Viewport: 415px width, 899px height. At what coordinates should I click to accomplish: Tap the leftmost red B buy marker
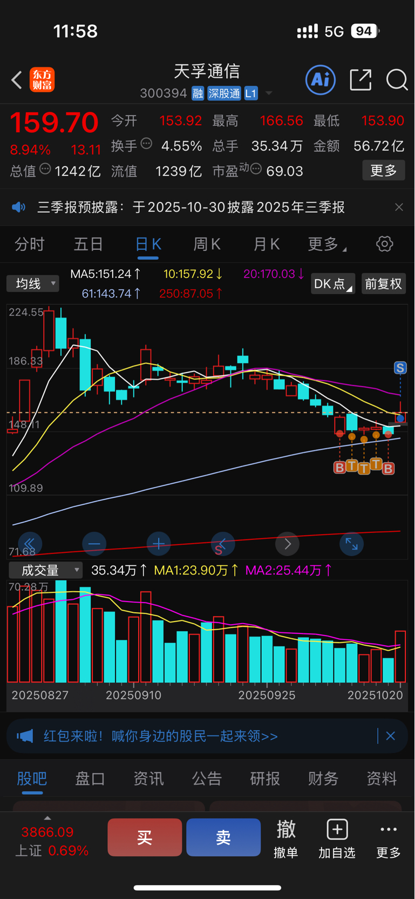click(x=339, y=468)
